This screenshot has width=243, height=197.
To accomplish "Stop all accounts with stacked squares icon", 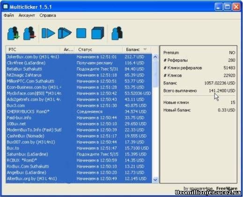I will pos(98,33).
